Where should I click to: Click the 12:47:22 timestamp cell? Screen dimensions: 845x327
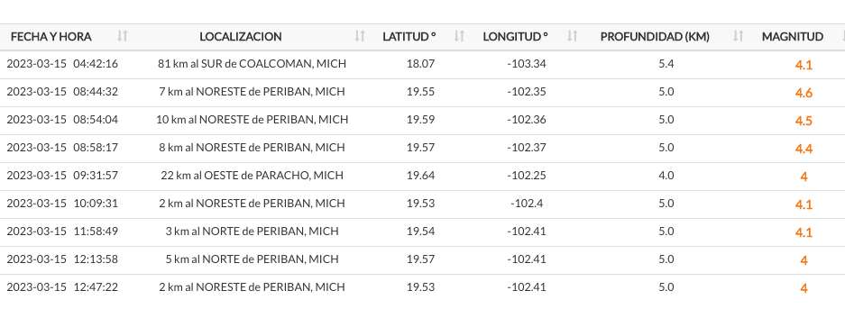[62, 287]
